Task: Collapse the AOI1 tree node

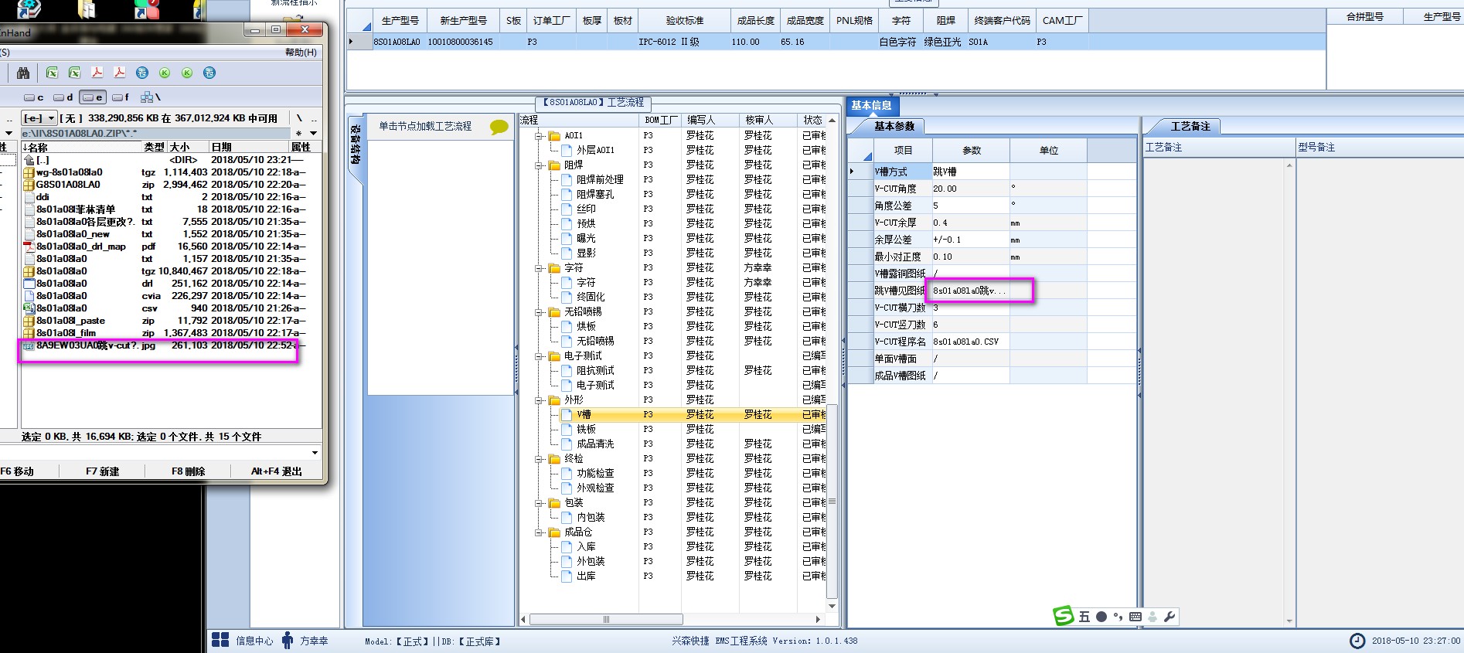Action: click(539, 136)
